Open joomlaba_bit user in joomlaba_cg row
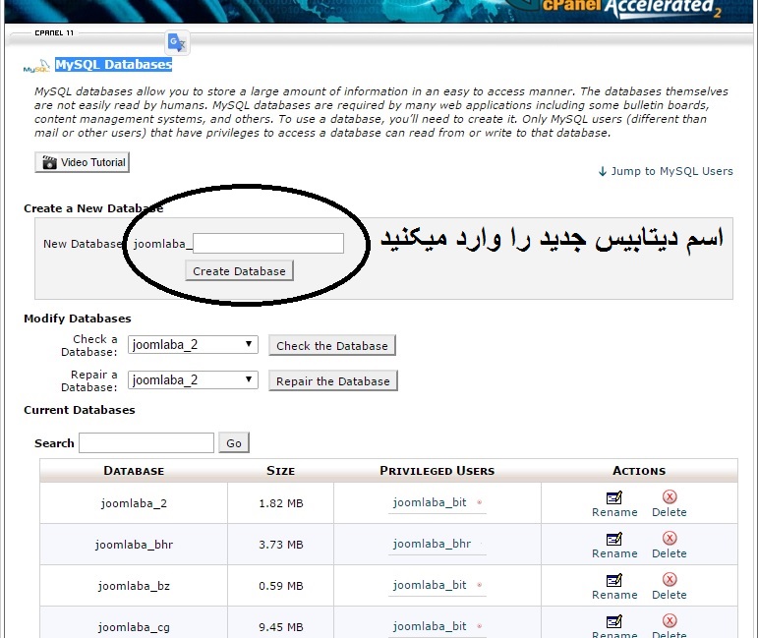The image size is (758, 638). pos(430,626)
